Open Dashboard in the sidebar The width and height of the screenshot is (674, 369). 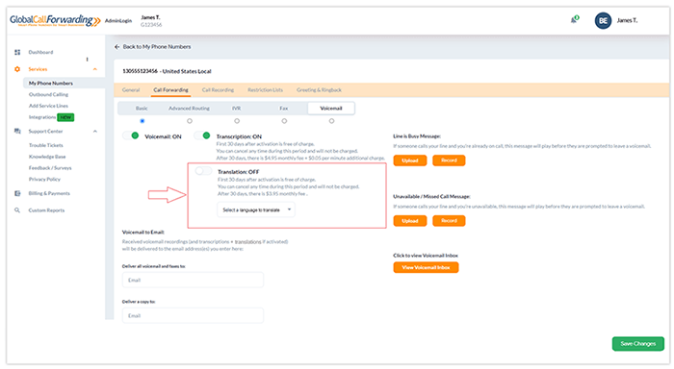(x=40, y=52)
